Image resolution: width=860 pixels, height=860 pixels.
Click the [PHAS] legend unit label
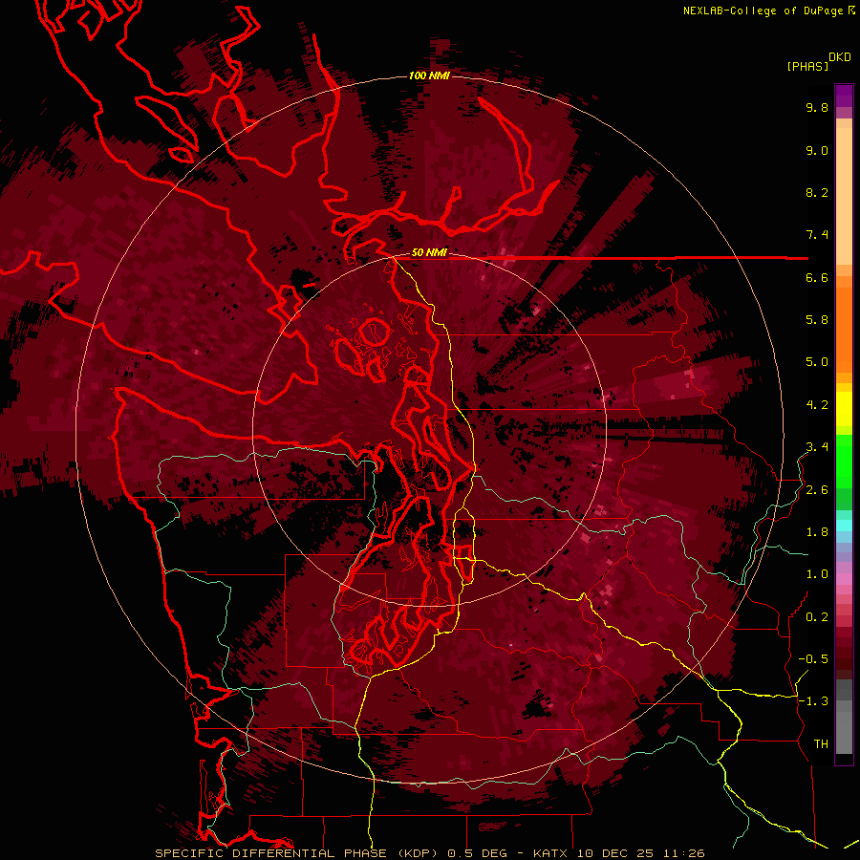point(807,66)
